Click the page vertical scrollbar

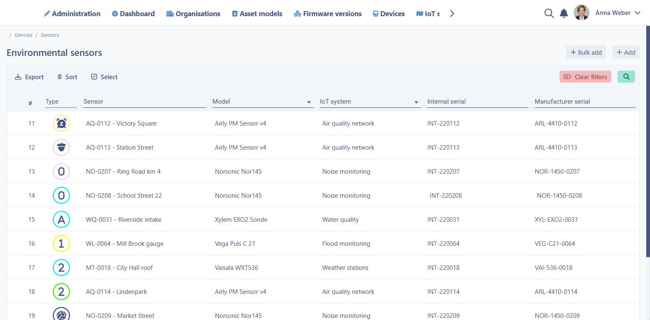click(x=648, y=141)
